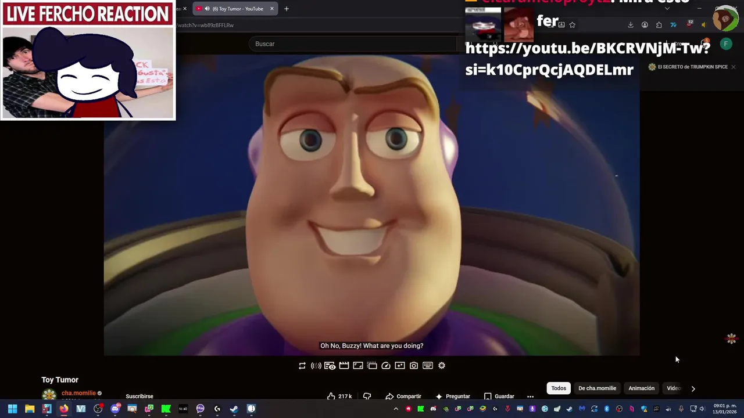Expand the system tray hidden icons chevron
The height and width of the screenshot is (418, 744).
pyautogui.click(x=396, y=409)
